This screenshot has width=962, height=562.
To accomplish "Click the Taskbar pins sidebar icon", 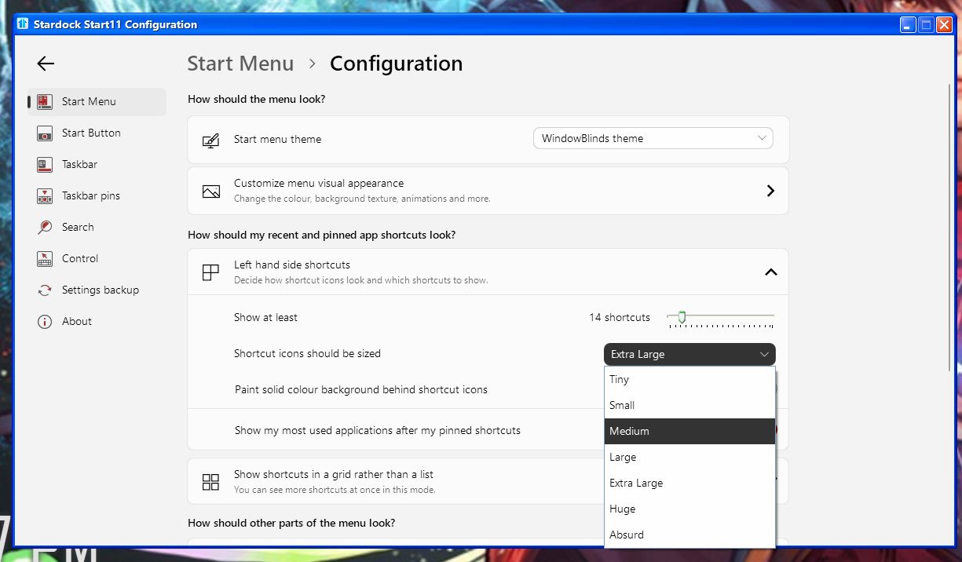I will tap(43, 195).
